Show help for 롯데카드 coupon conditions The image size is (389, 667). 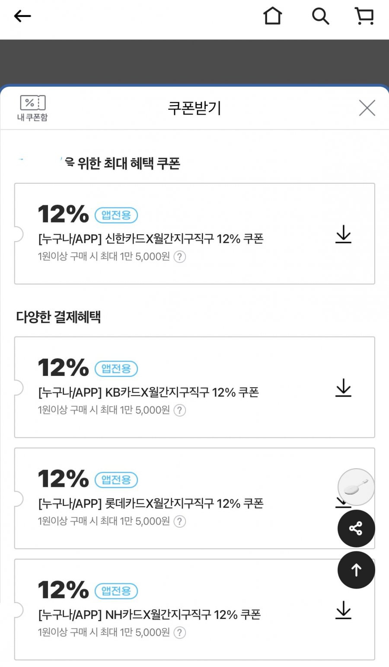(x=180, y=521)
